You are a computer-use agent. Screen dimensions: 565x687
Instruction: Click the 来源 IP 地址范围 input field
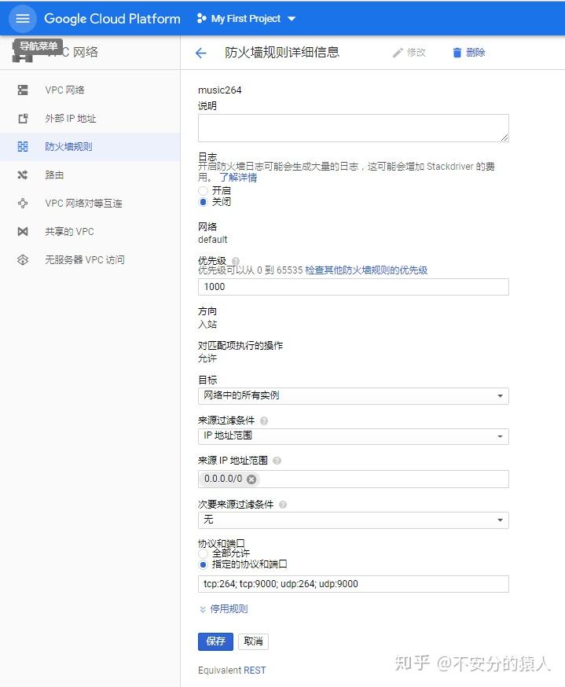click(x=353, y=479)
